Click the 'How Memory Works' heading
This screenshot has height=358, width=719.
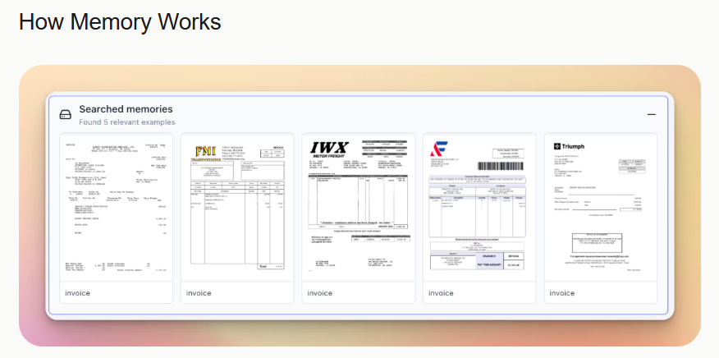coord(120,21)
